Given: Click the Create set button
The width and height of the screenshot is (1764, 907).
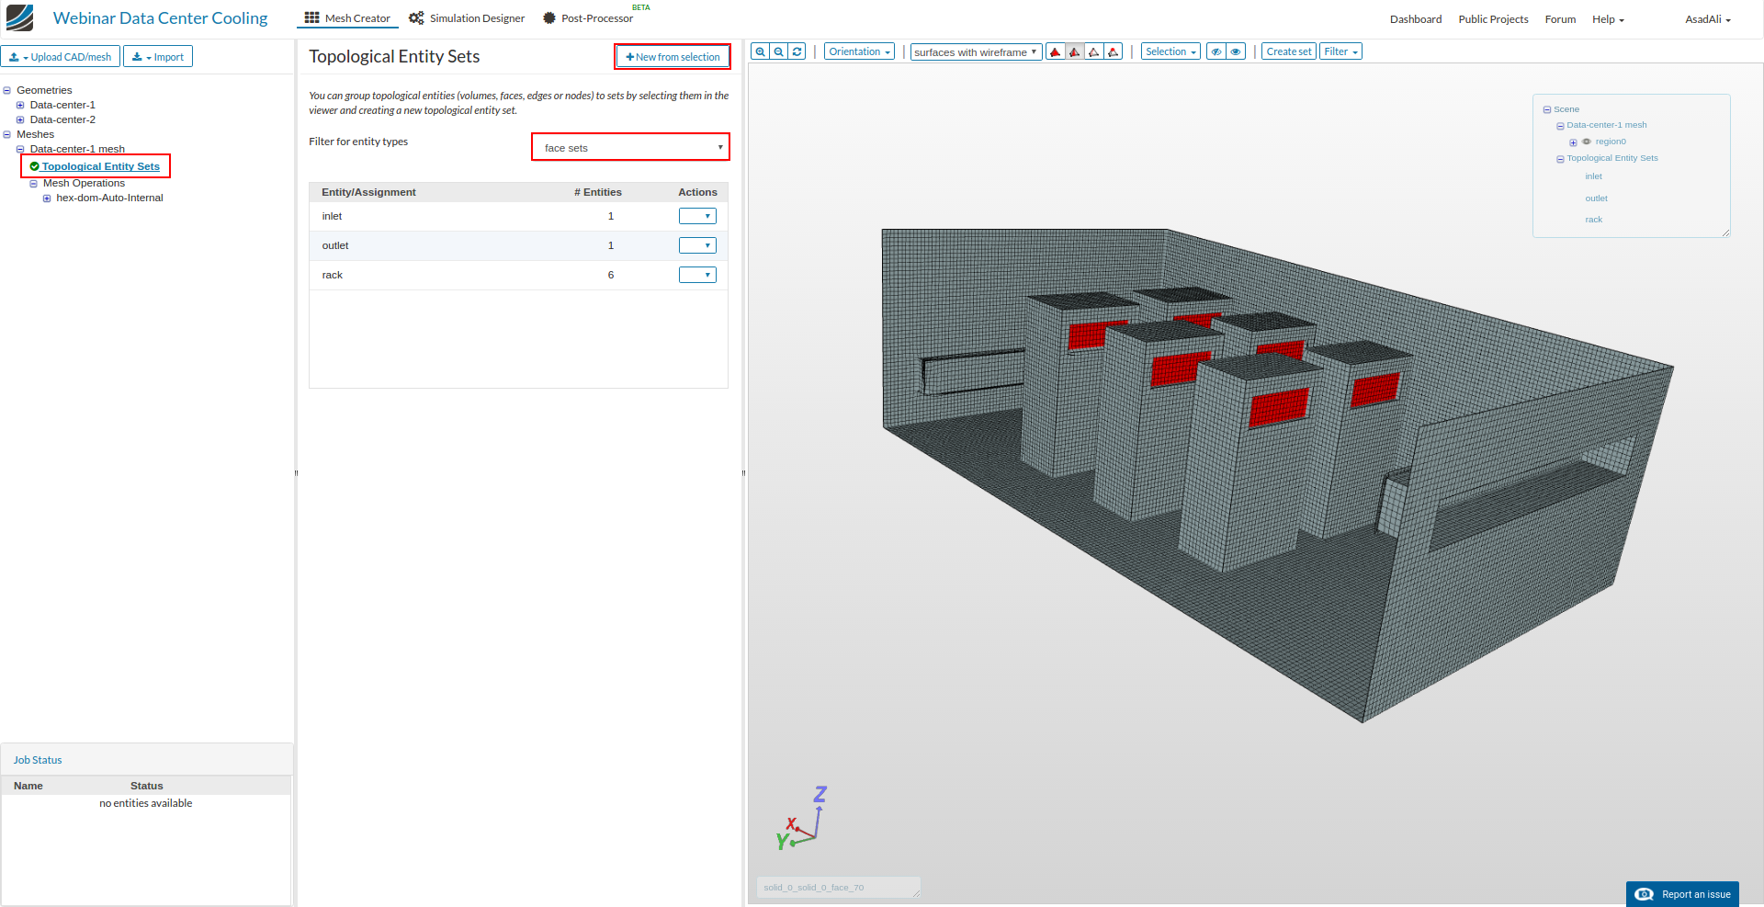Looking at the screenshot, I should [x=1288, y=52].
